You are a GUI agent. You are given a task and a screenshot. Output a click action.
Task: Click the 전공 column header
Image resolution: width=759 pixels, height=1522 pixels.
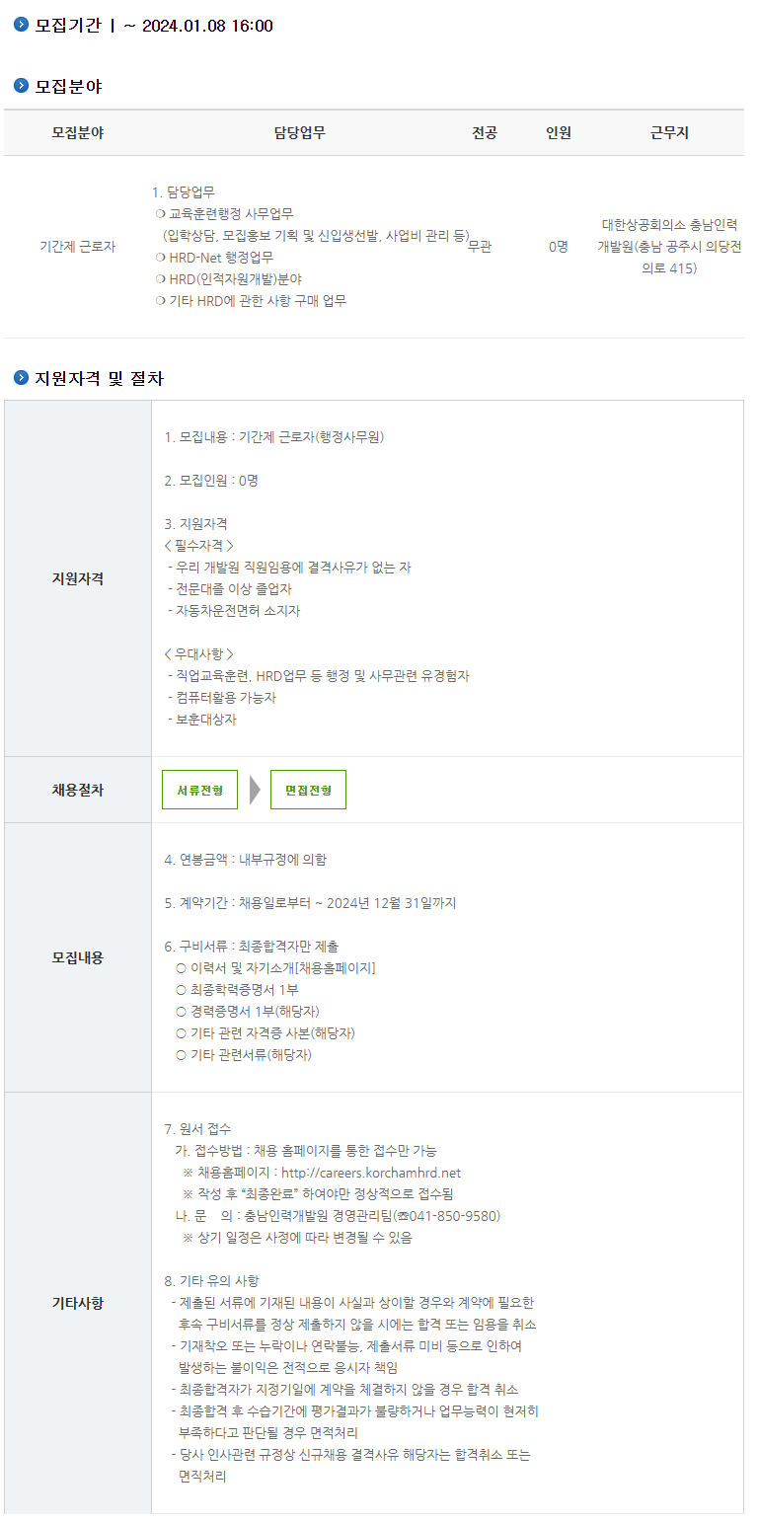point(485,132)
